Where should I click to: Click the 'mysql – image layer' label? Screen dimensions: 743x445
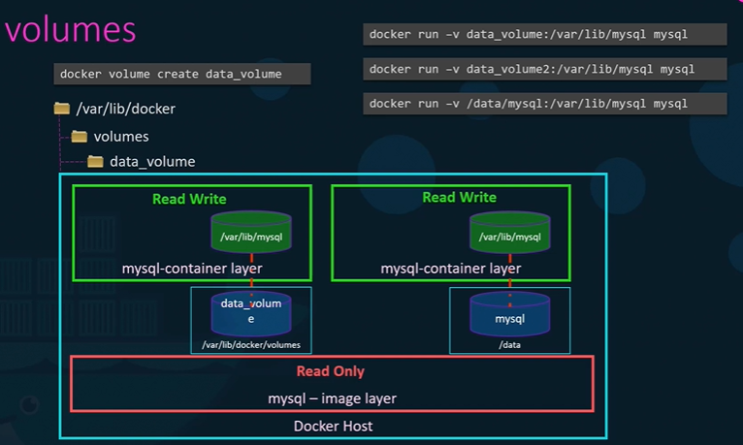click(332, 398)
